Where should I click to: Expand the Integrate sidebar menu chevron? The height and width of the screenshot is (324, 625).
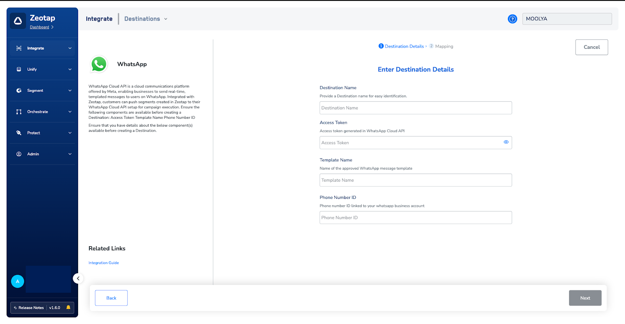tap(70, 48)
